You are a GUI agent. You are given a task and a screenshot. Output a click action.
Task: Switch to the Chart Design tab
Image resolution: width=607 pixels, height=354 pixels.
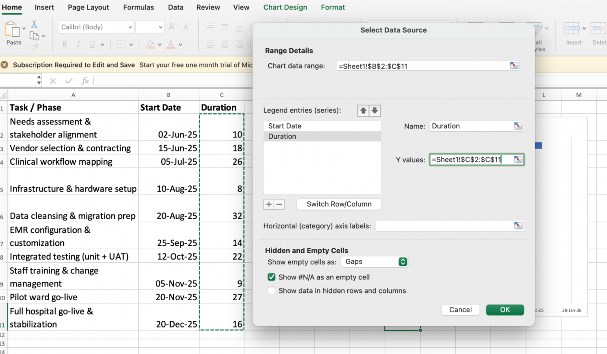[285, 7]
